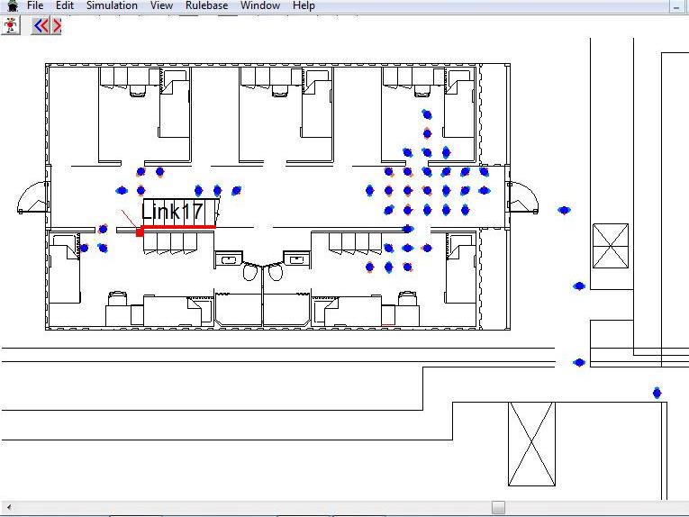Minimize the document window
Screen dimensions: 689x517
click(x=676, y=6)
